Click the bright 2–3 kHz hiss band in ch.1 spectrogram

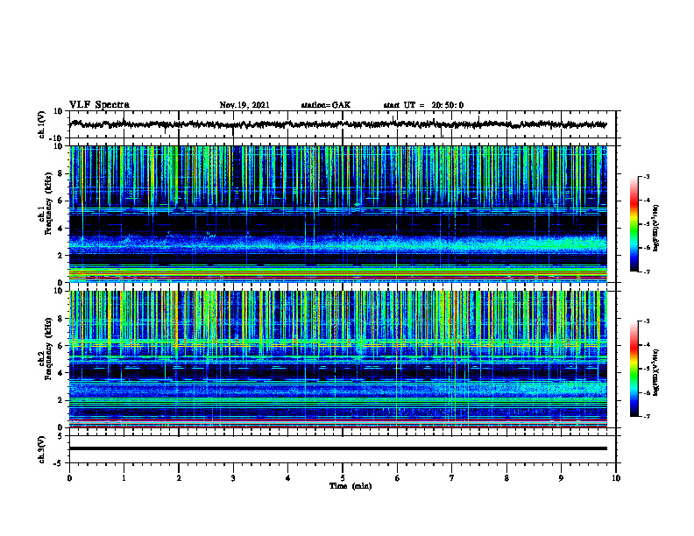[338, 244]
